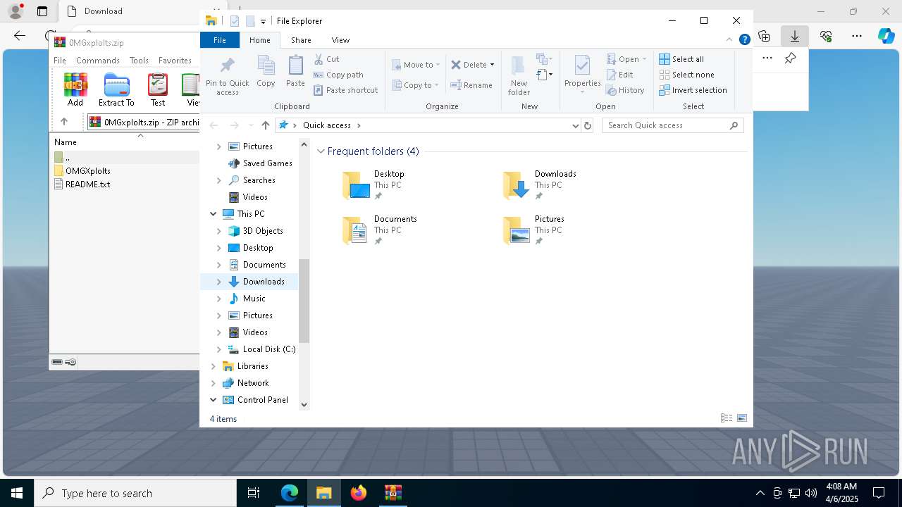Click the Cut command in Clipboard group
The height and width of the screenshot is (507, 902).
pos(326,59)
